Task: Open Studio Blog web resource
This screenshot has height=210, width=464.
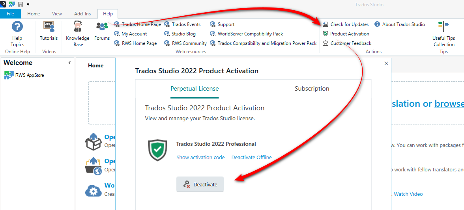Action: tap(180, 34)
